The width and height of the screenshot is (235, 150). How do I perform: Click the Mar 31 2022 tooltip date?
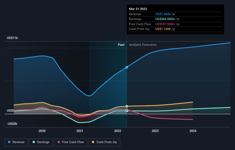138,9
